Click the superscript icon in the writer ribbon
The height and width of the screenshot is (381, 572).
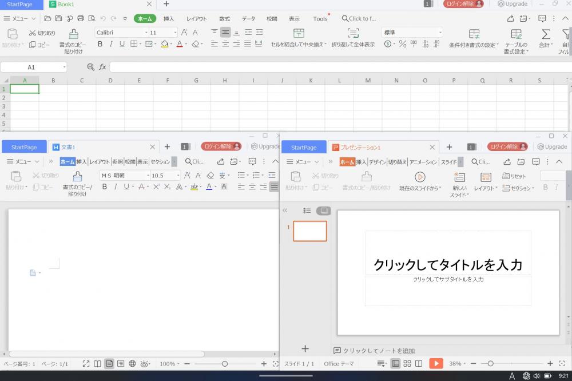click(x=156, y=186)
